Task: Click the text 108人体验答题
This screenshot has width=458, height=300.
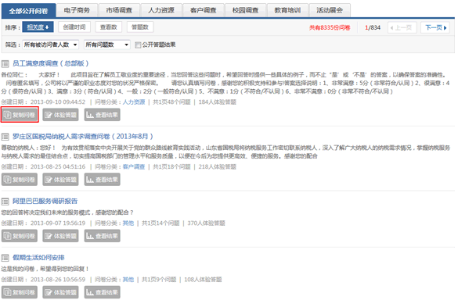Action: (203, 280)
